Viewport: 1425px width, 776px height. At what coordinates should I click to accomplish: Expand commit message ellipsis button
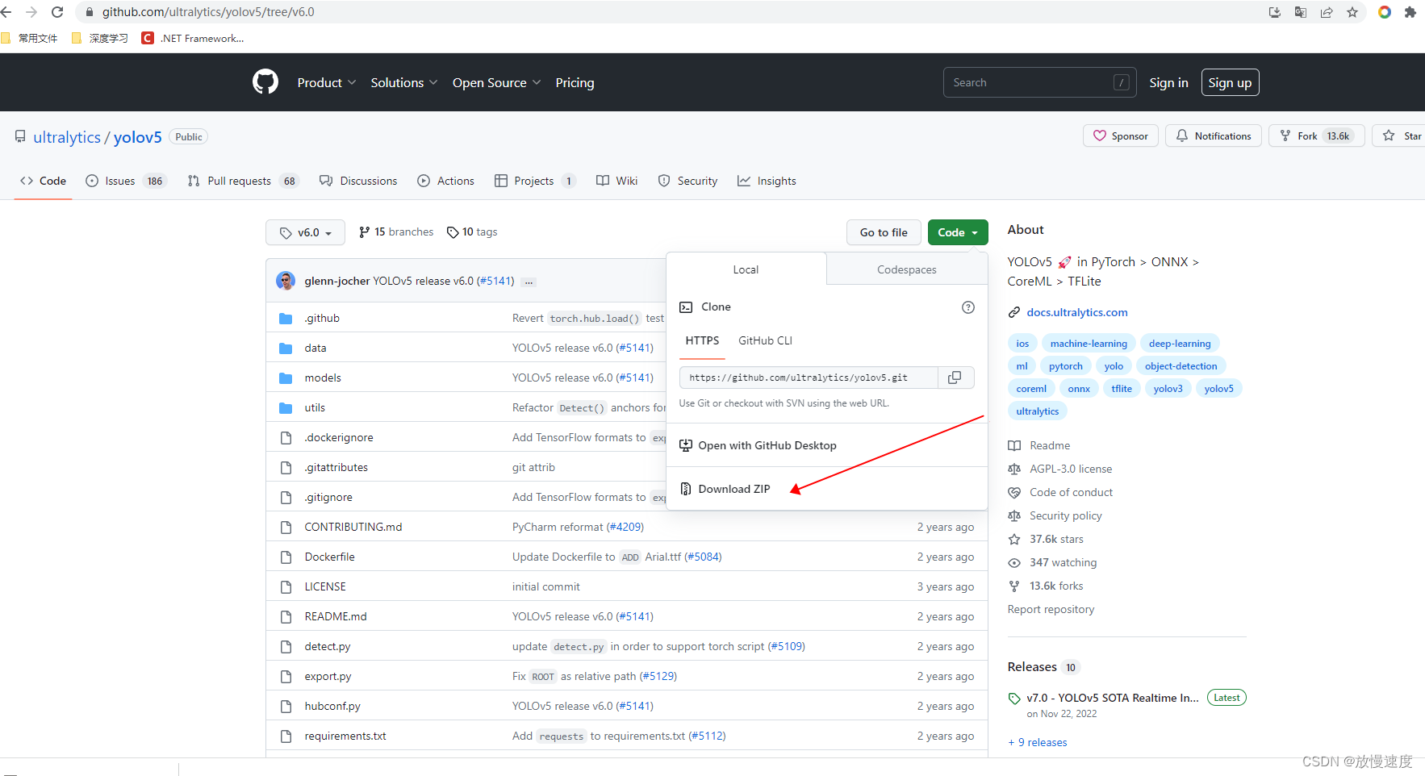coord(529,282)
